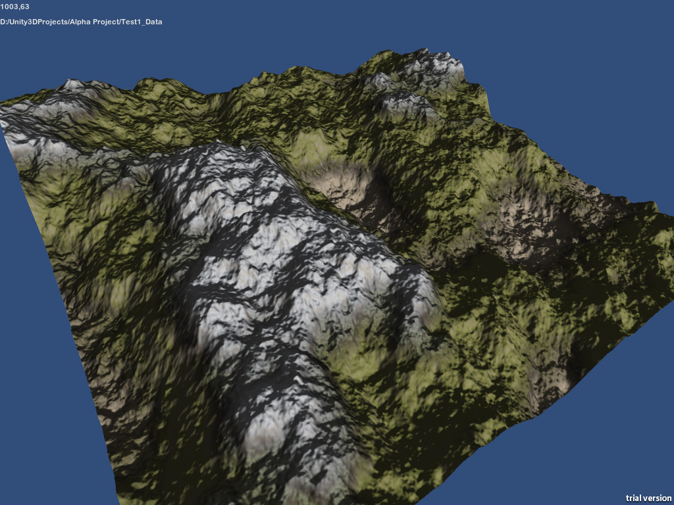Pick the snowy slope at bottom center

coord(296,434)
